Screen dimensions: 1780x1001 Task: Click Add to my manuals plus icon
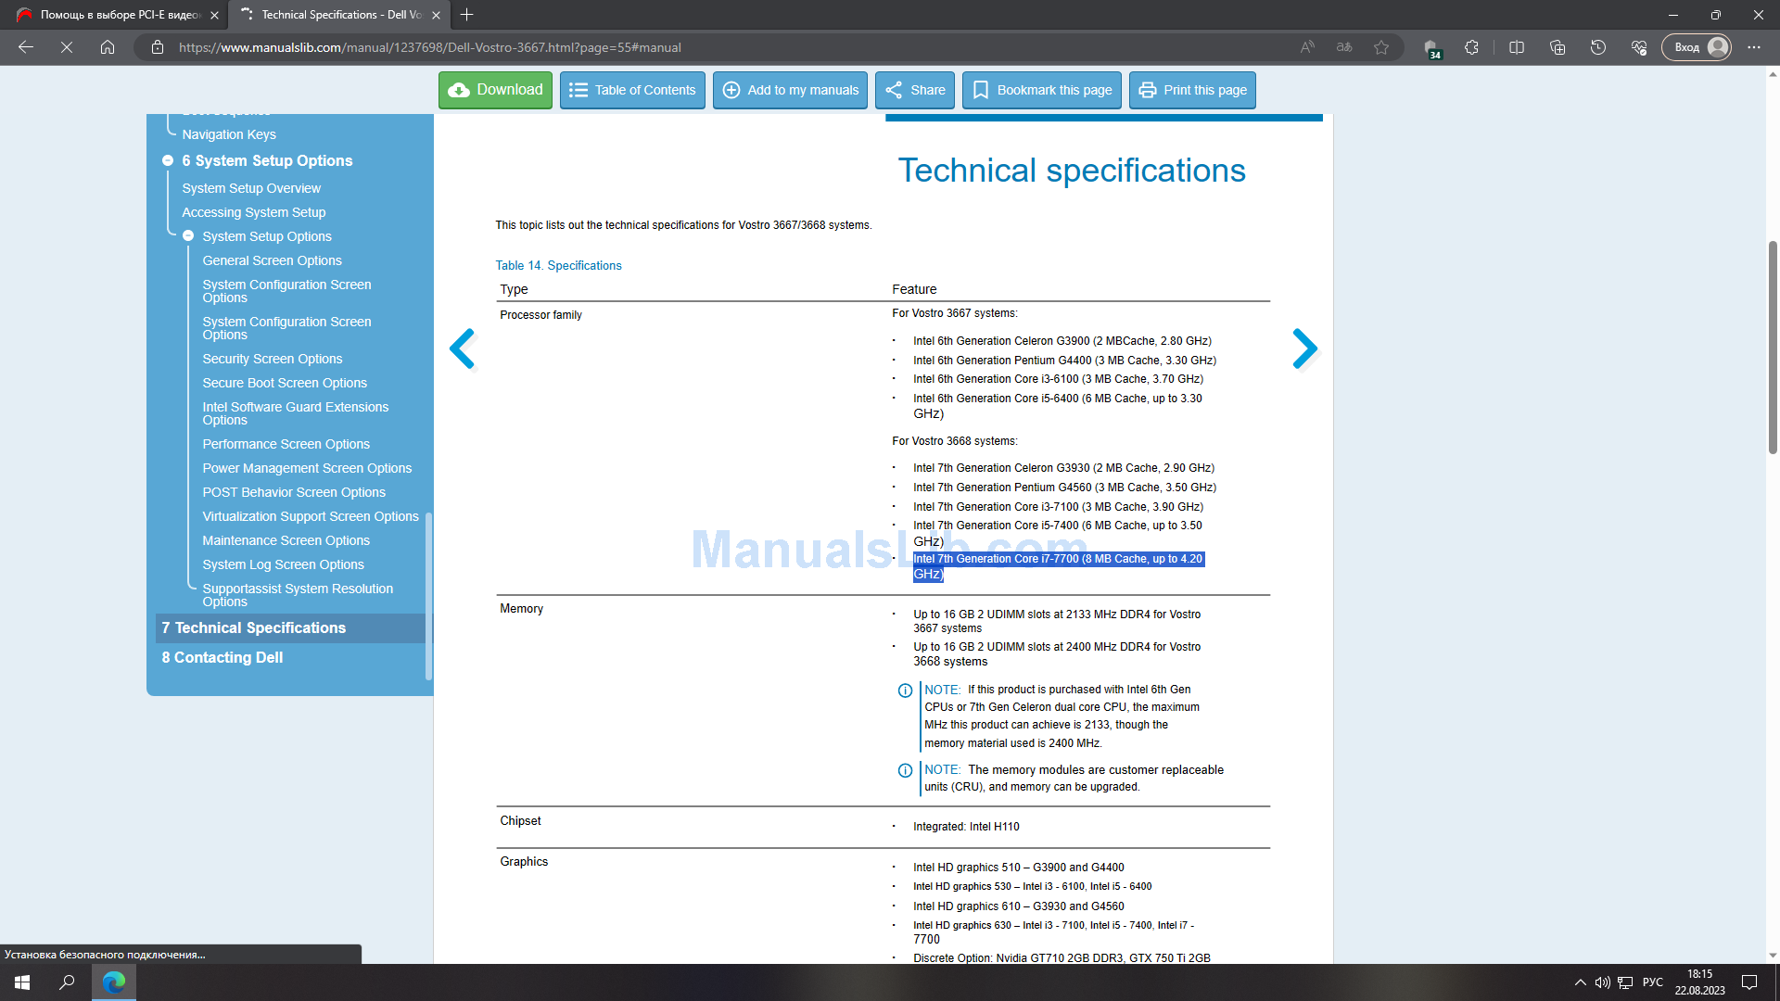(x=731, y=90)
